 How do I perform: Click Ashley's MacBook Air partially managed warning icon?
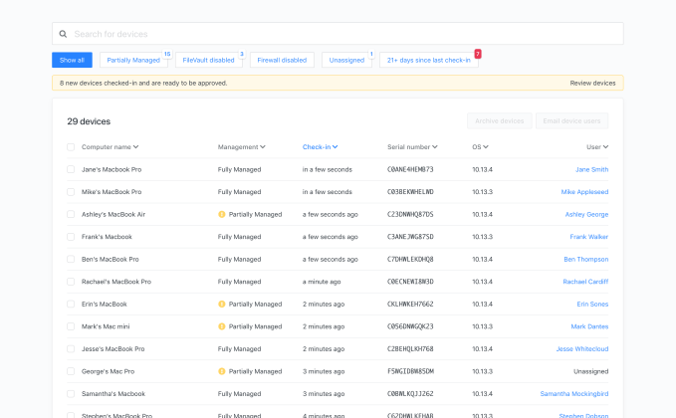[x=222, y=214]
